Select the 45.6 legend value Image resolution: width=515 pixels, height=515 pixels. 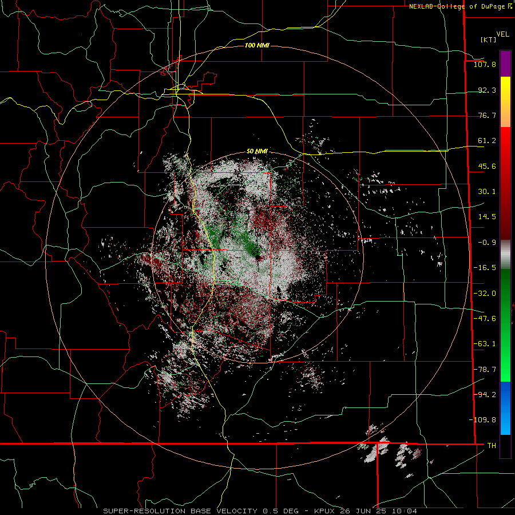tap(487, 166)
